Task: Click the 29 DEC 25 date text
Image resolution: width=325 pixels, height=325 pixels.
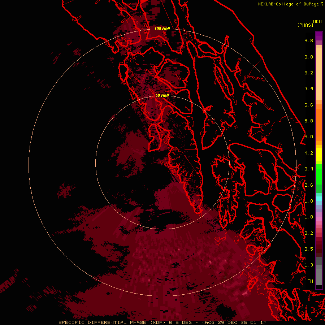Action: click(233, 322)
